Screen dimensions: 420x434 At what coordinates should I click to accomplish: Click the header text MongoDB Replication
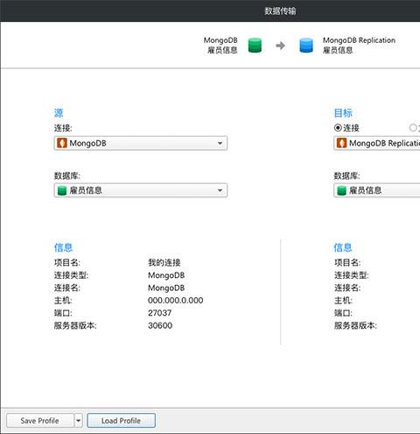359,40
